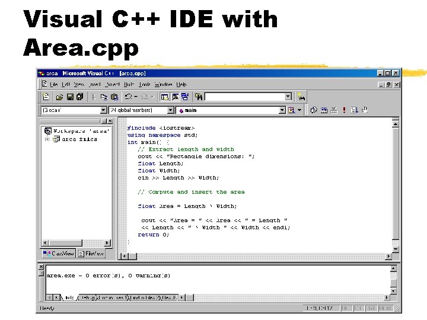Click the workspace pane horizontal scrollbar thumb

click(x=66, y=242)
